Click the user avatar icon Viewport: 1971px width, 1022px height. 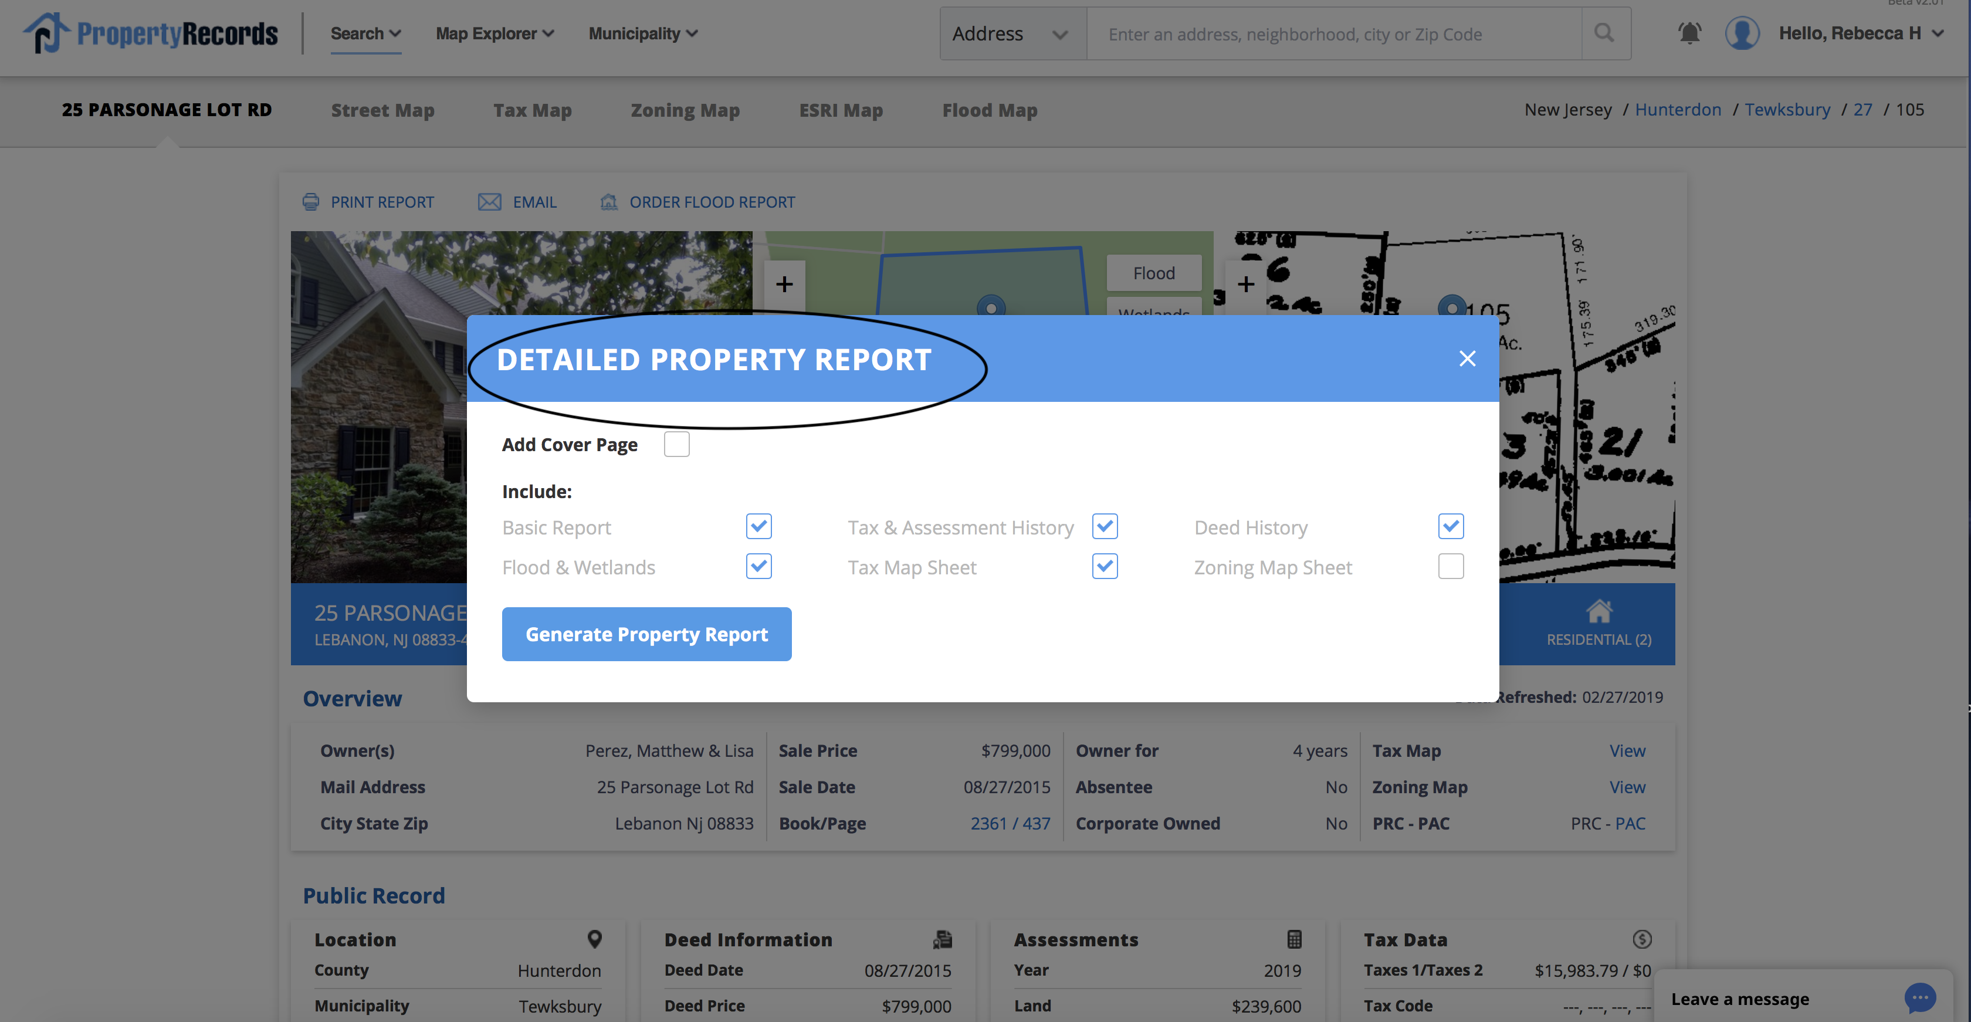[1742, 33]
